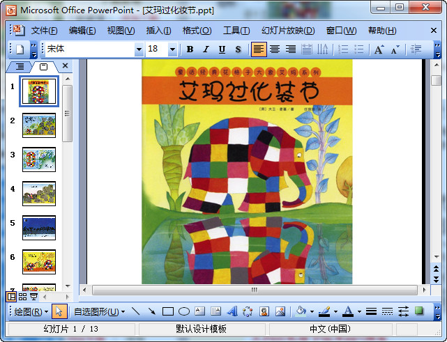Insert WordArt
Screen dimensions: 447x342
(232, 311)
